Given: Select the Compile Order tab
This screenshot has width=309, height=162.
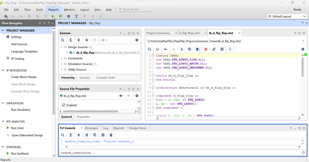Looking at the screenshot, I should [106, 77].
